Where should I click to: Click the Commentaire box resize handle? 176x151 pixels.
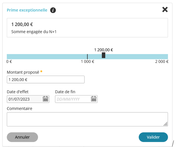pyautogui.click(x=165, y=123)
